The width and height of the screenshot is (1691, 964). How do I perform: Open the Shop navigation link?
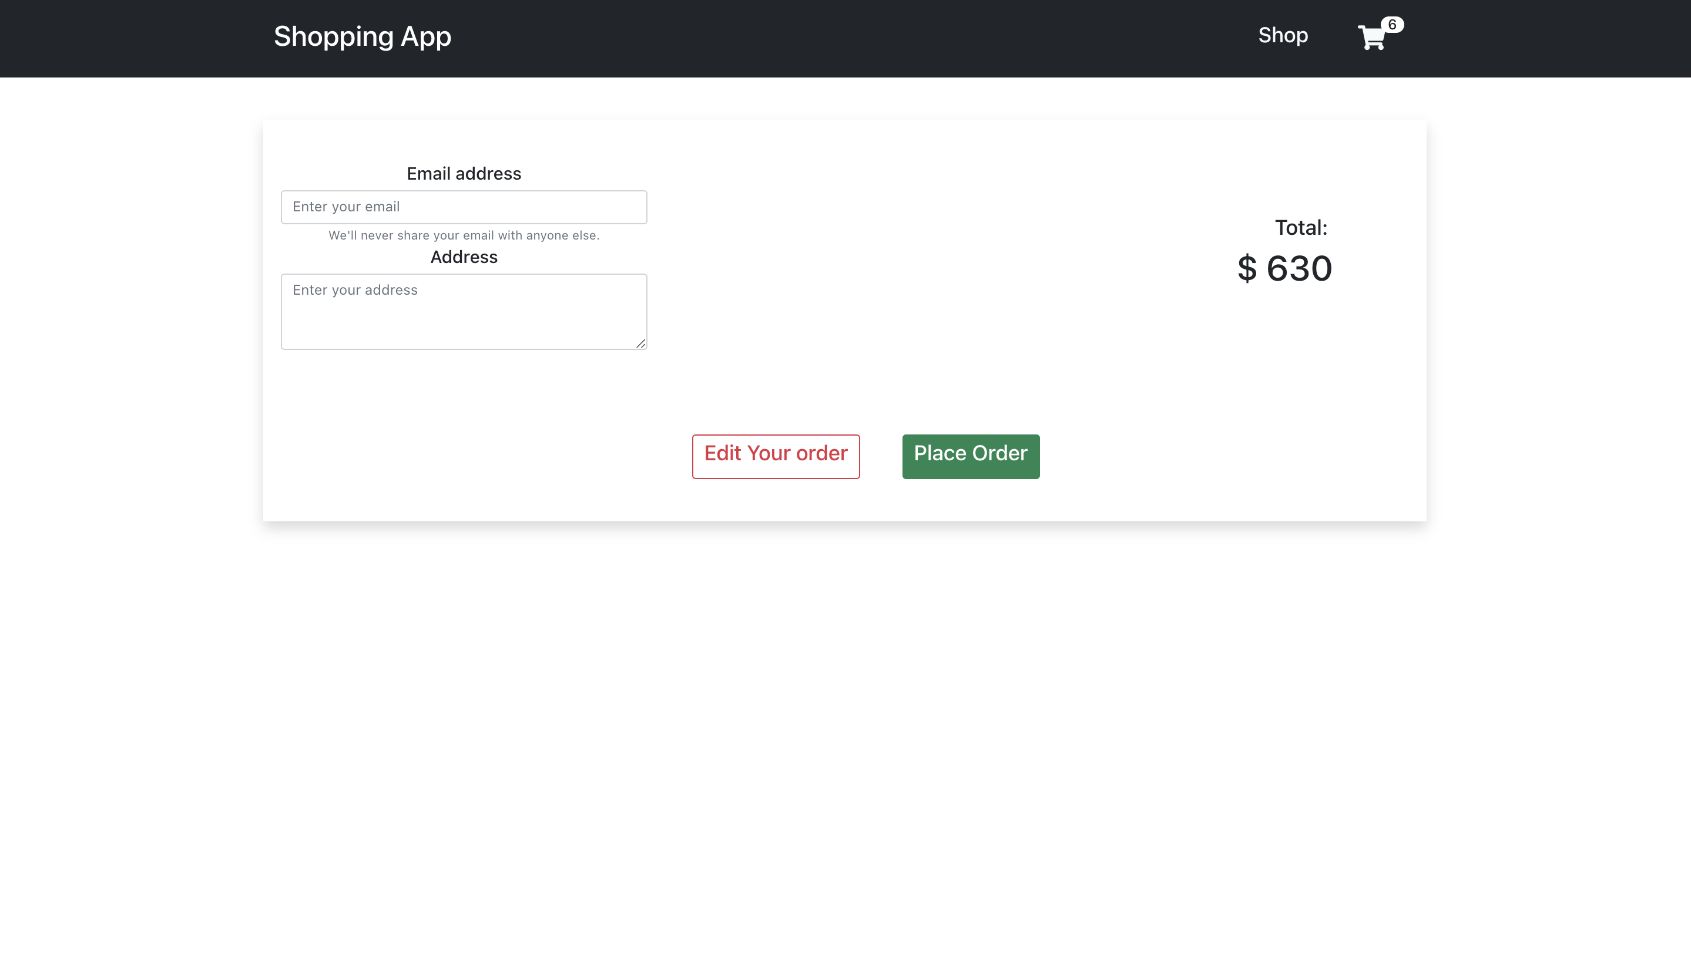tap(1281, 35)
